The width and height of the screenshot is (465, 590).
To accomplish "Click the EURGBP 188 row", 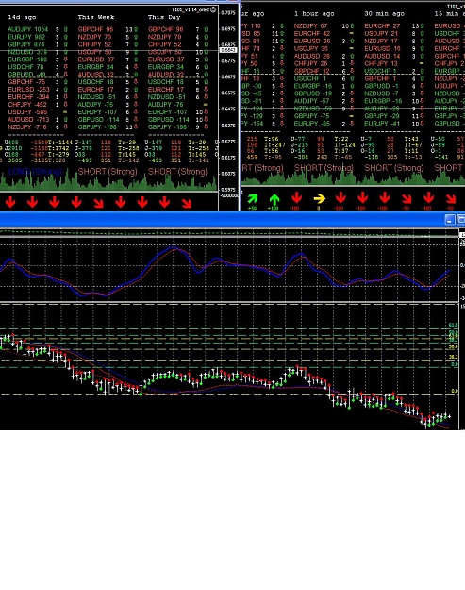I will [x=38, y=59].
